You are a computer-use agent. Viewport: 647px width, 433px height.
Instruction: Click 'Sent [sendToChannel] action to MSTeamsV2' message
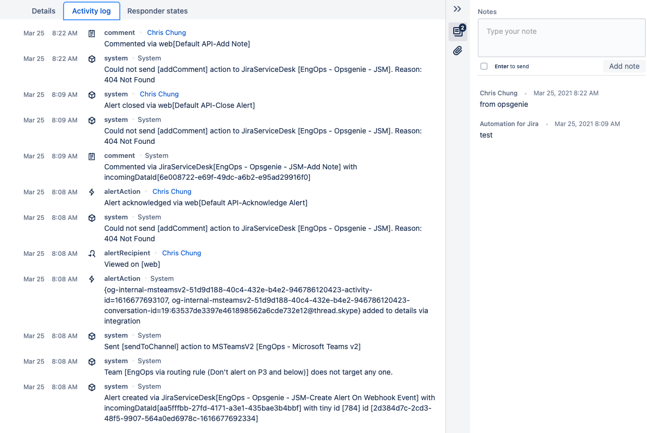pyautogui.click(x=232, y=347)
